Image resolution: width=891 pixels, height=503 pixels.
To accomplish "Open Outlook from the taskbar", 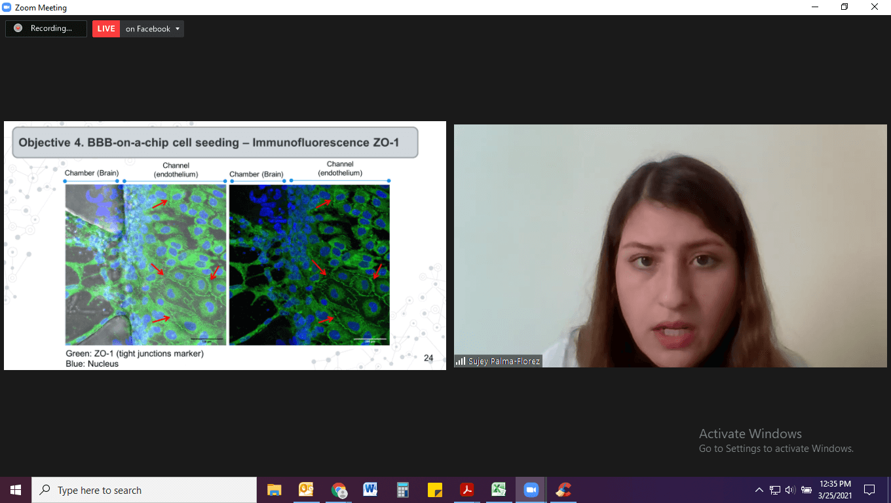I will click(x=306, y=490).
